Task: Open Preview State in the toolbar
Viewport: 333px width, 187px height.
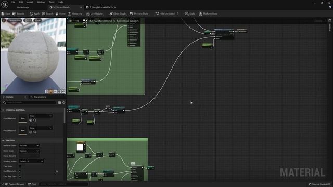Action: tap(139, 14)
